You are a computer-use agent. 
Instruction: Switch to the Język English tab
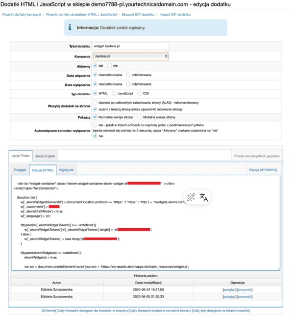pos(46,156)
